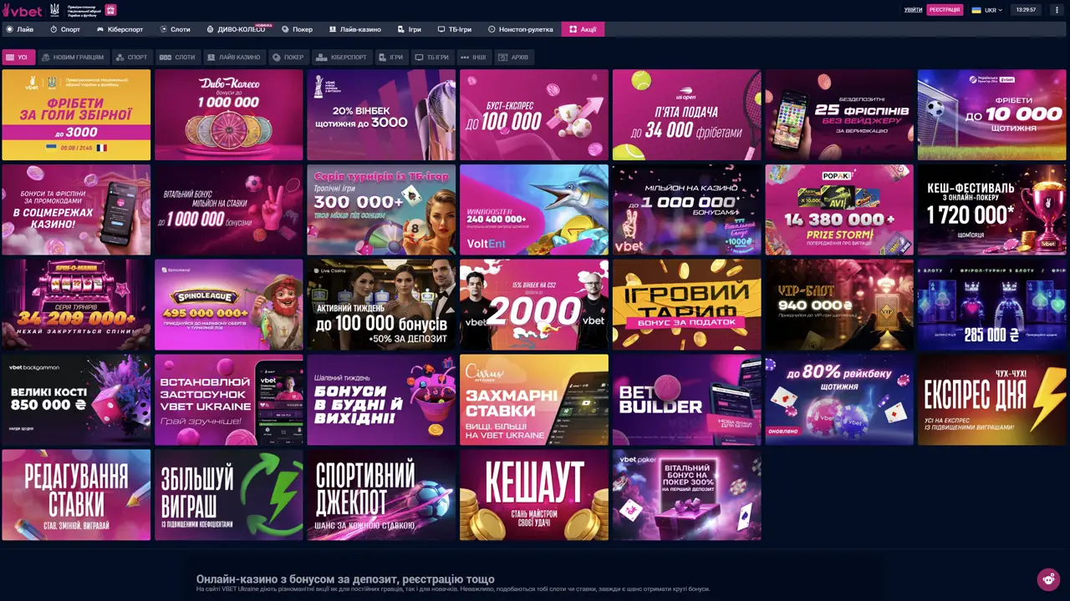Open Кіберспорт in the main navigation
Viewport: 1070px width, 601px height.
[x=120, y=29]
